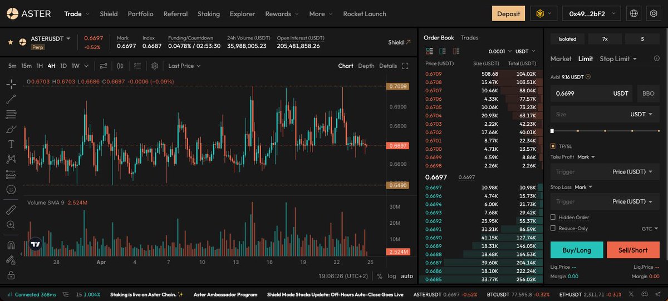The height and width of the screenshot is (301, 668).
Task: Click the Size input field
Action: pos(605,114)
